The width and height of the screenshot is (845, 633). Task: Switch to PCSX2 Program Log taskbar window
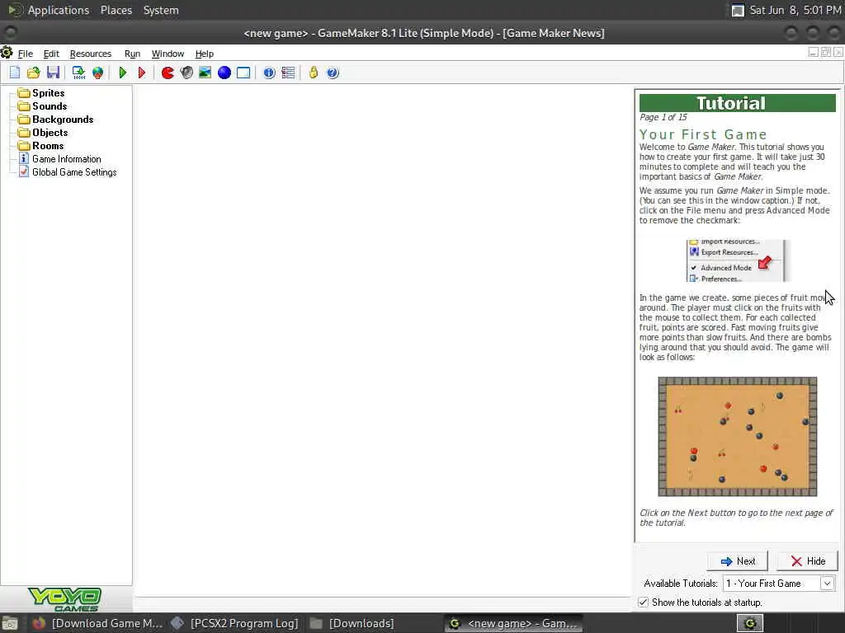click(x=234, y=623)
